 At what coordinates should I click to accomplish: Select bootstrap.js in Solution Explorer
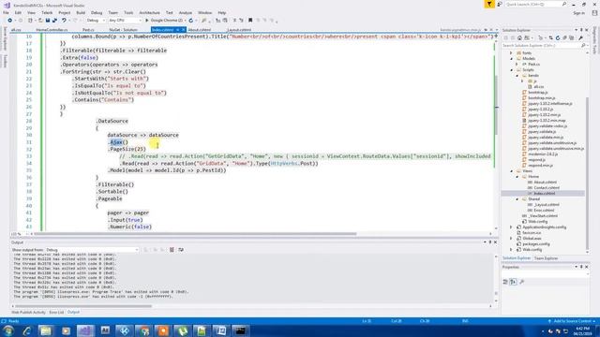tap(537, 93)
